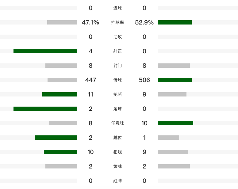
Task: Click the 447 passes value
Action: pos(90,80)
